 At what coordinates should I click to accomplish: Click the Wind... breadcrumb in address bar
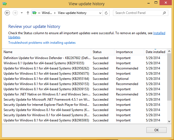pos(47,13)
